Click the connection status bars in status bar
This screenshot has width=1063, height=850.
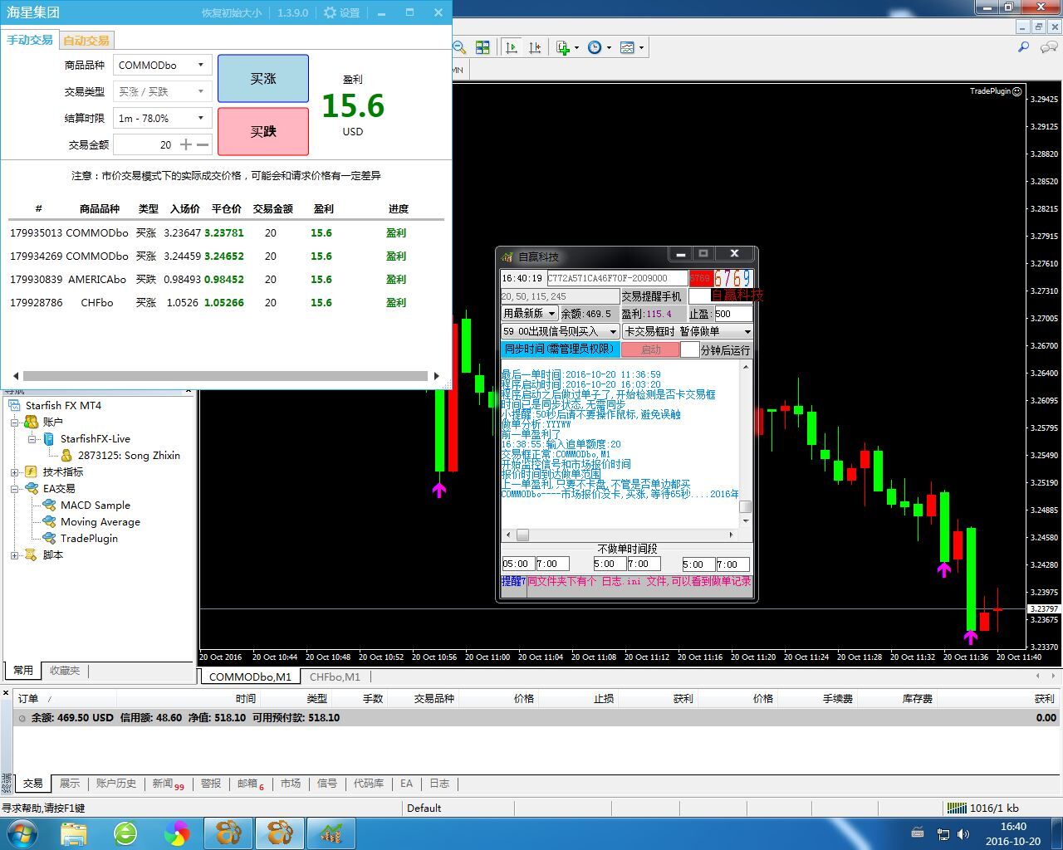click(957, 808)
